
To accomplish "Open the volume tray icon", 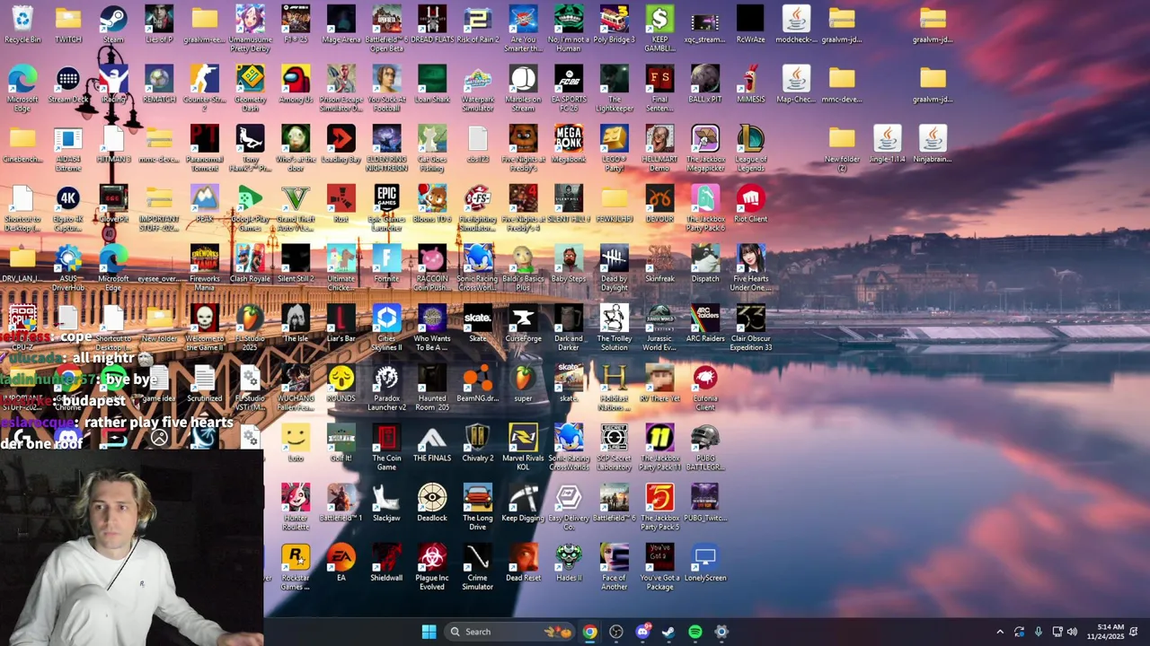I will (x=1072, y=632).
